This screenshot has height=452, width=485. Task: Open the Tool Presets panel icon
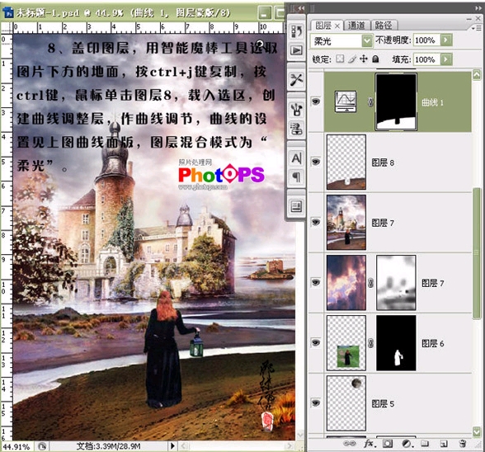coord(296,80)
